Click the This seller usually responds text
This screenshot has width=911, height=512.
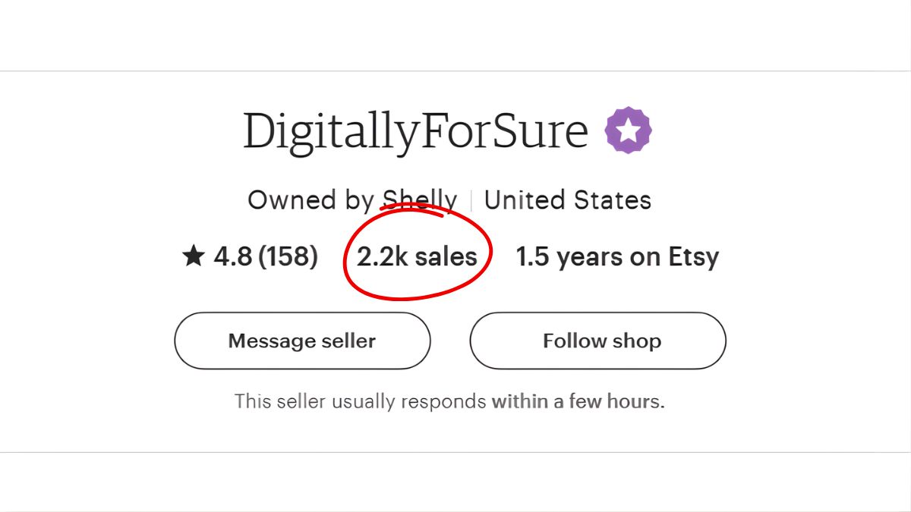point(361,400)
